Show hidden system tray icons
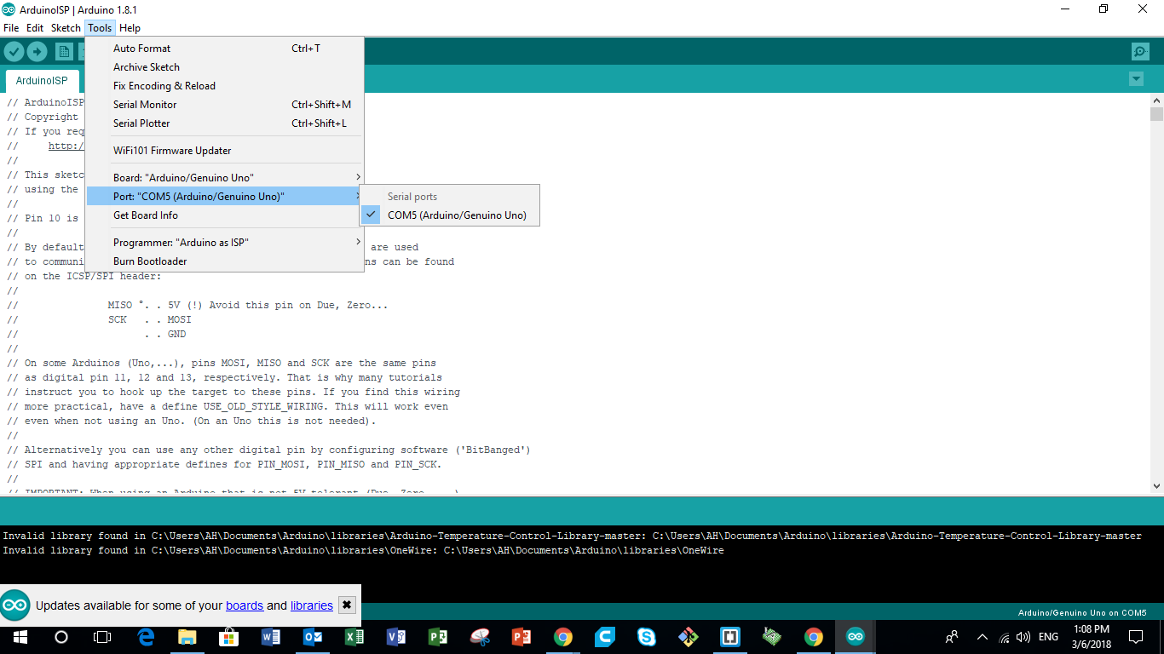 [982, 637]
